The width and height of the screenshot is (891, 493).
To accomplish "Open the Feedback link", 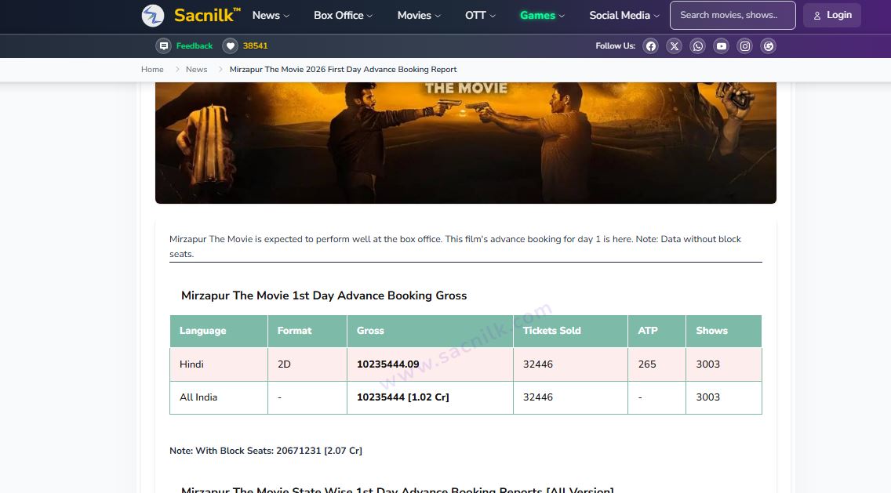I will coord(195,46).
